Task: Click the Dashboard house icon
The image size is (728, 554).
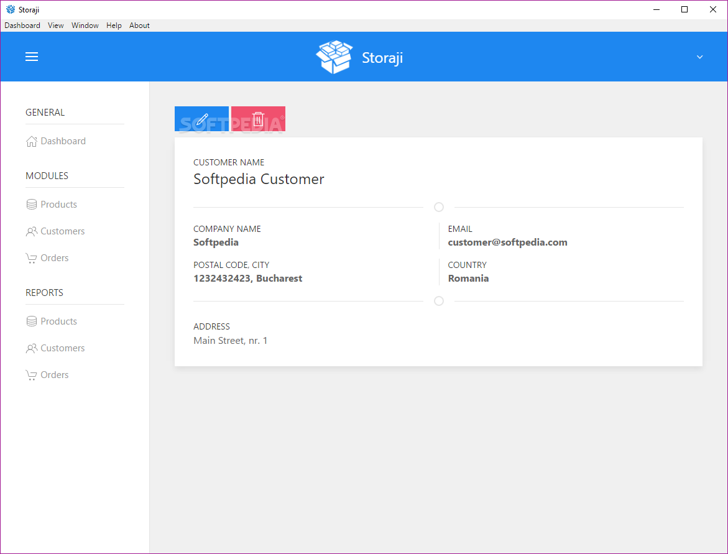Action: click(x=32, y=141)
